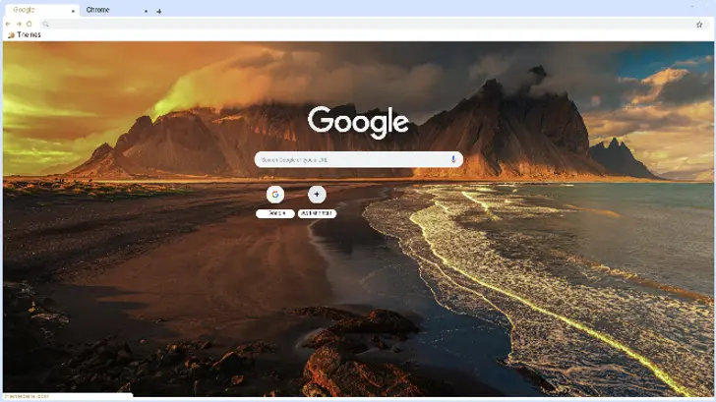Start voice search with the microphone icon

coord(453,159)
